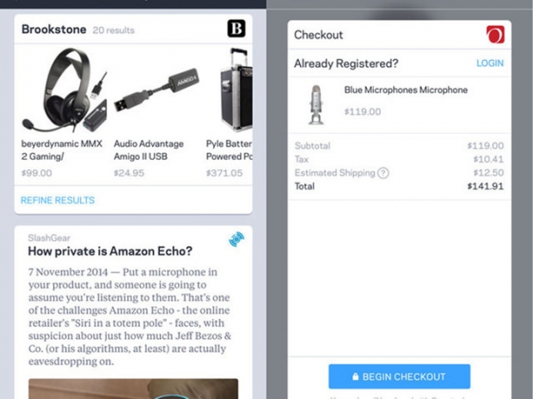Click the Blue Microphones product thumbnail
This screenshot has width=533, height=399.
tap(316, 103)
